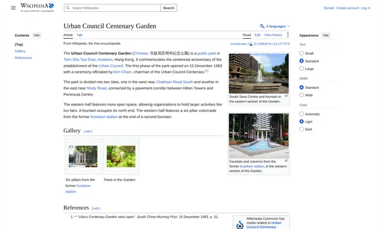
Task: Select Standard width option
Action: [x=301, y=87]
